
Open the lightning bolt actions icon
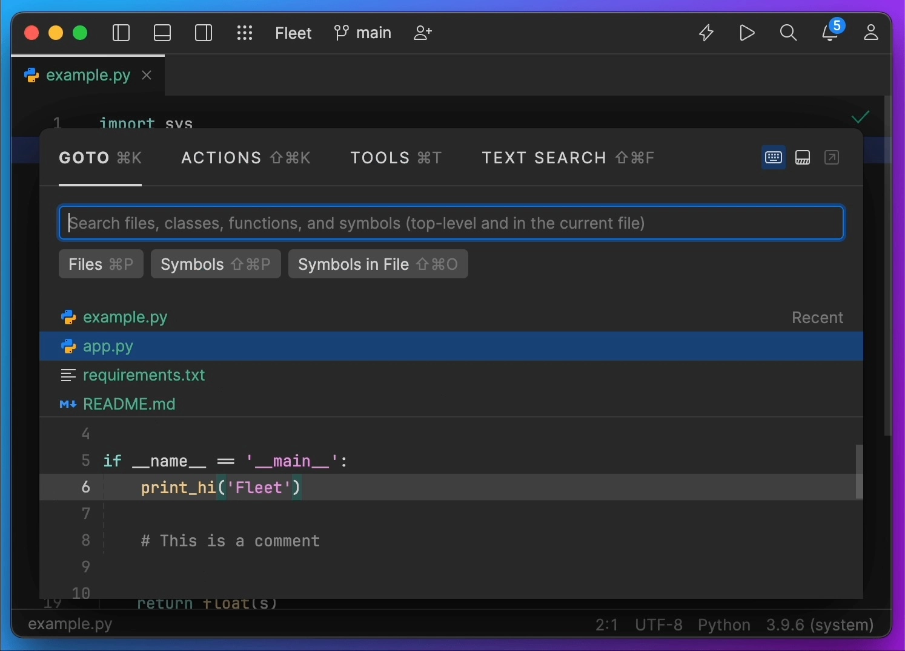tap(706, 33)
